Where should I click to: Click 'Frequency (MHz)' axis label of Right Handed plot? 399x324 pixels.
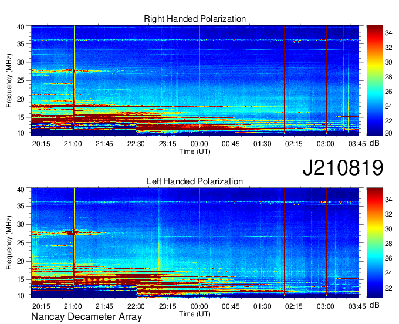(9, 80)
